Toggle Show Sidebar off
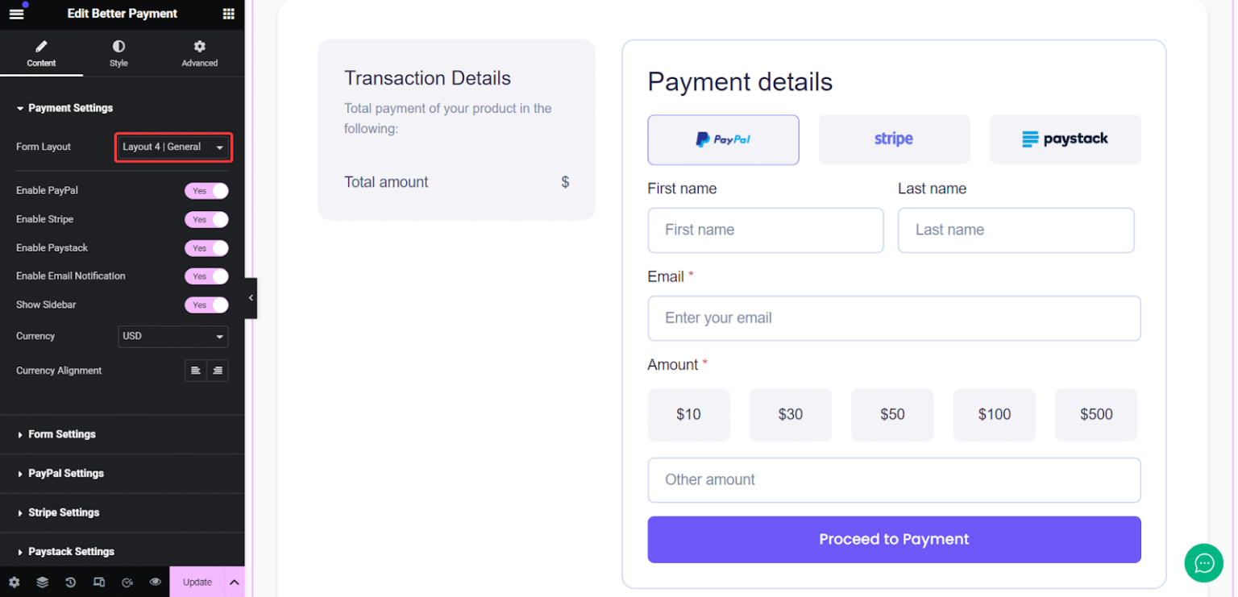The height and width of the screenshot is (597, 1238). pos(206,305)
